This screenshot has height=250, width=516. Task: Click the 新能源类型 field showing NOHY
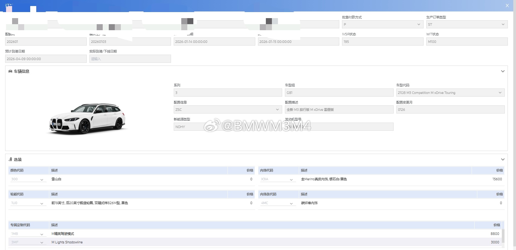228,127
